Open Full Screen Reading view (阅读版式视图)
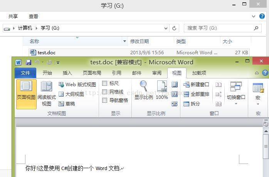Image resolution: width=269 pixels, height=177 pixels. pos(47,94)
